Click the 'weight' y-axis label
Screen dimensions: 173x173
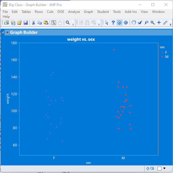(x=8, y=99)
